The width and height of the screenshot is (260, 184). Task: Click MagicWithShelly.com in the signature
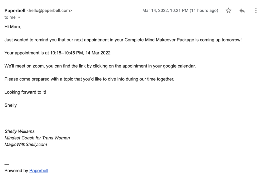(26, 145)
